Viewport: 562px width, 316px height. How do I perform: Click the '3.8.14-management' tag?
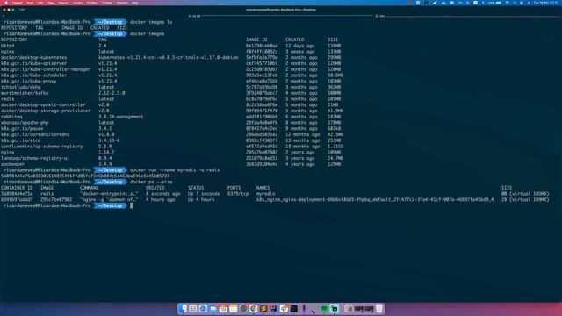tap(121, 117)
